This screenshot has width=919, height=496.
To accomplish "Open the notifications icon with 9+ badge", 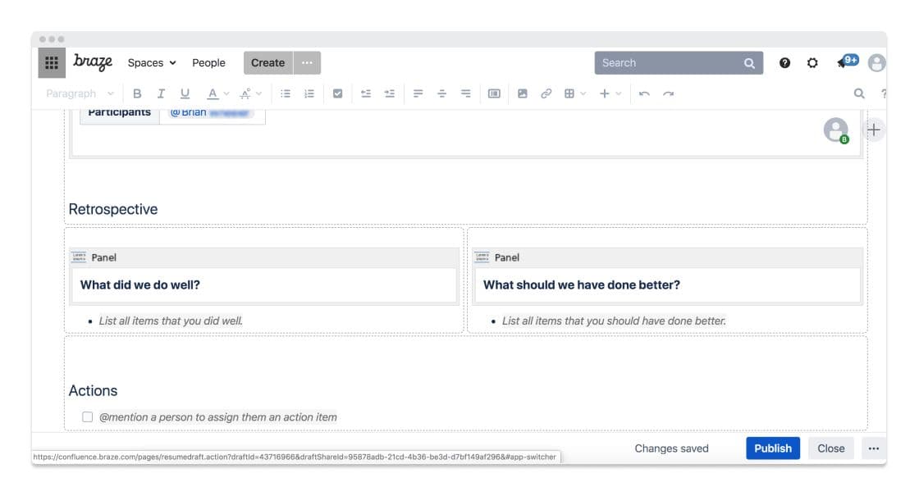I will [845, 62].
